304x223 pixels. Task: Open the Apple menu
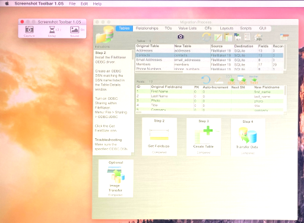7,4
